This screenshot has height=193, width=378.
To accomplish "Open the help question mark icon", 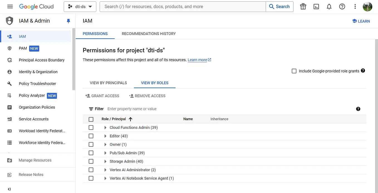I will pos(342,6).
